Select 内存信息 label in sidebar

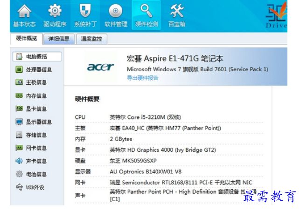point(36,95)
